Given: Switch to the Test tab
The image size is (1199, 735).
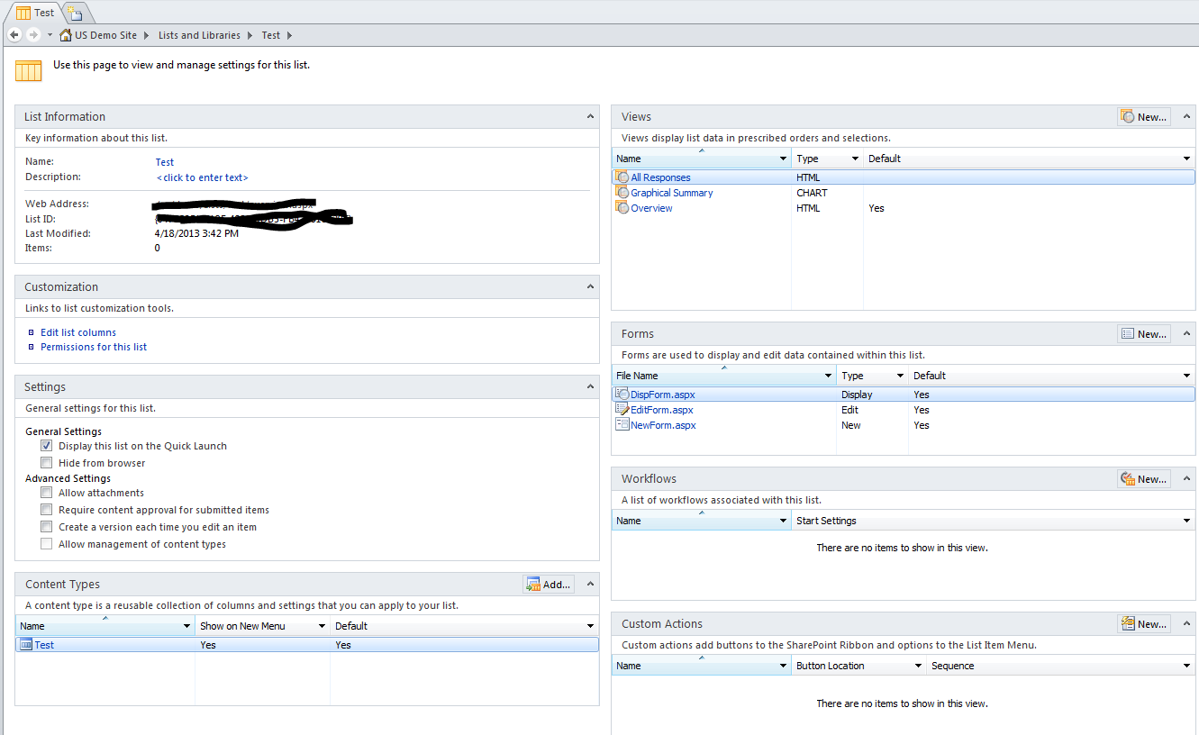Looking at the screenshot, I should [34, 13].
